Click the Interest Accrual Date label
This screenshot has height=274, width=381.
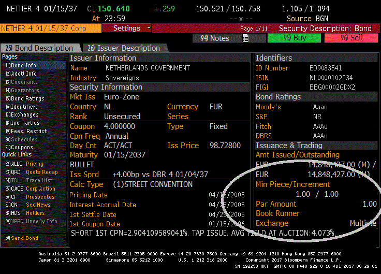tap(102, 205)
